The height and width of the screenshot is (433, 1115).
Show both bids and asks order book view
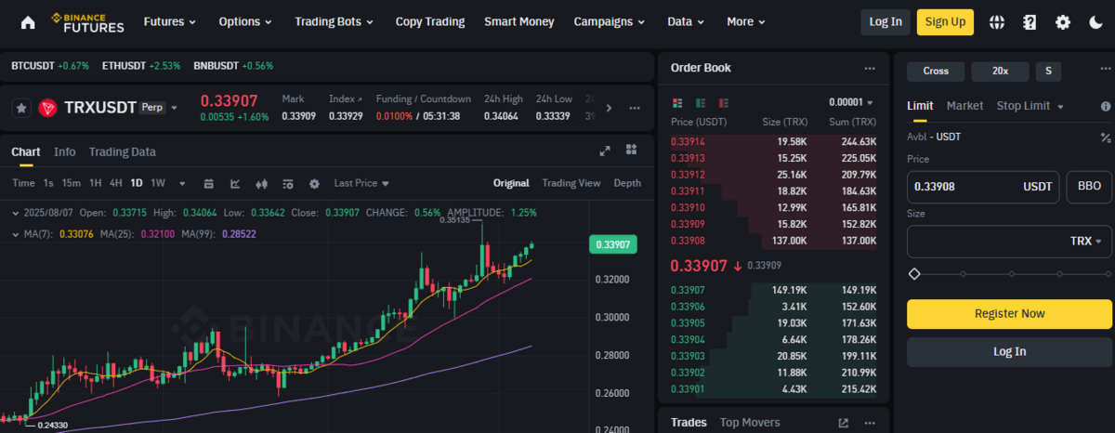[676, 102]
